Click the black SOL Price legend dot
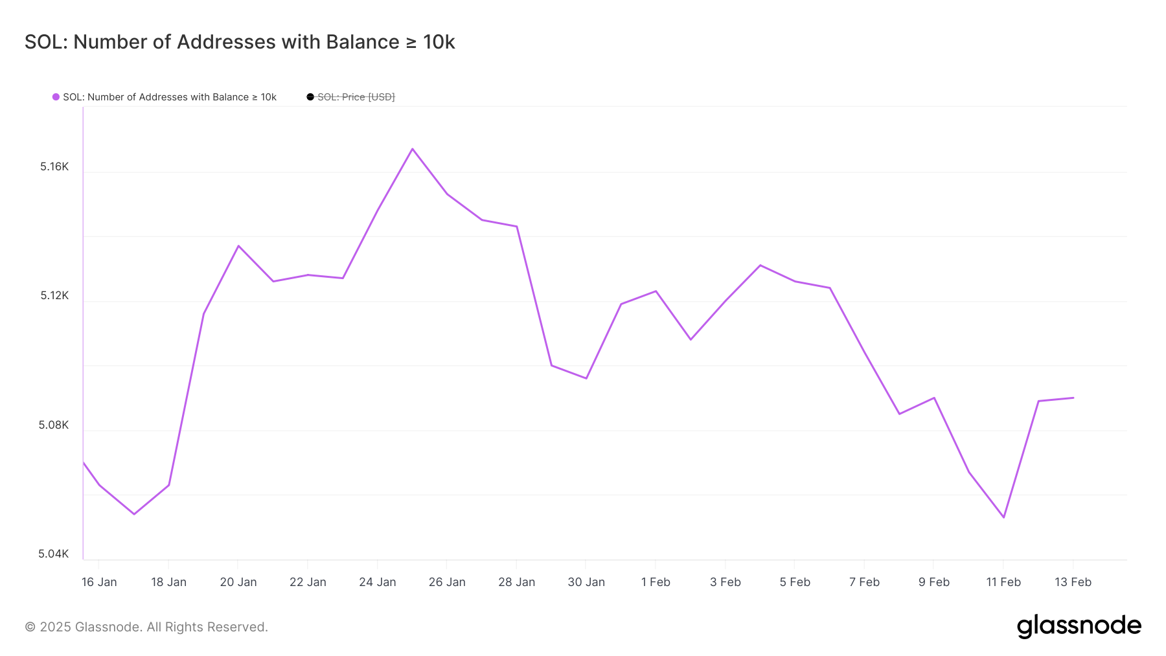Screen dimensions: 1166x656 point(310,97)
